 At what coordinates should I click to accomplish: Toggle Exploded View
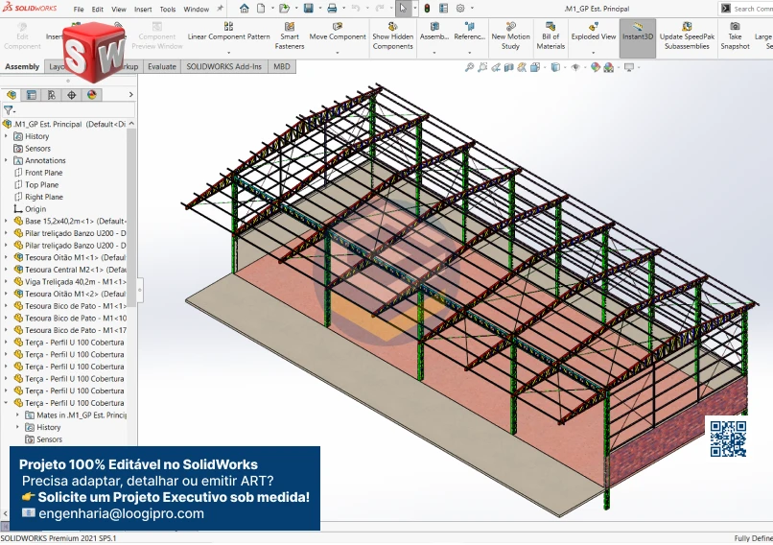(594, 33)
